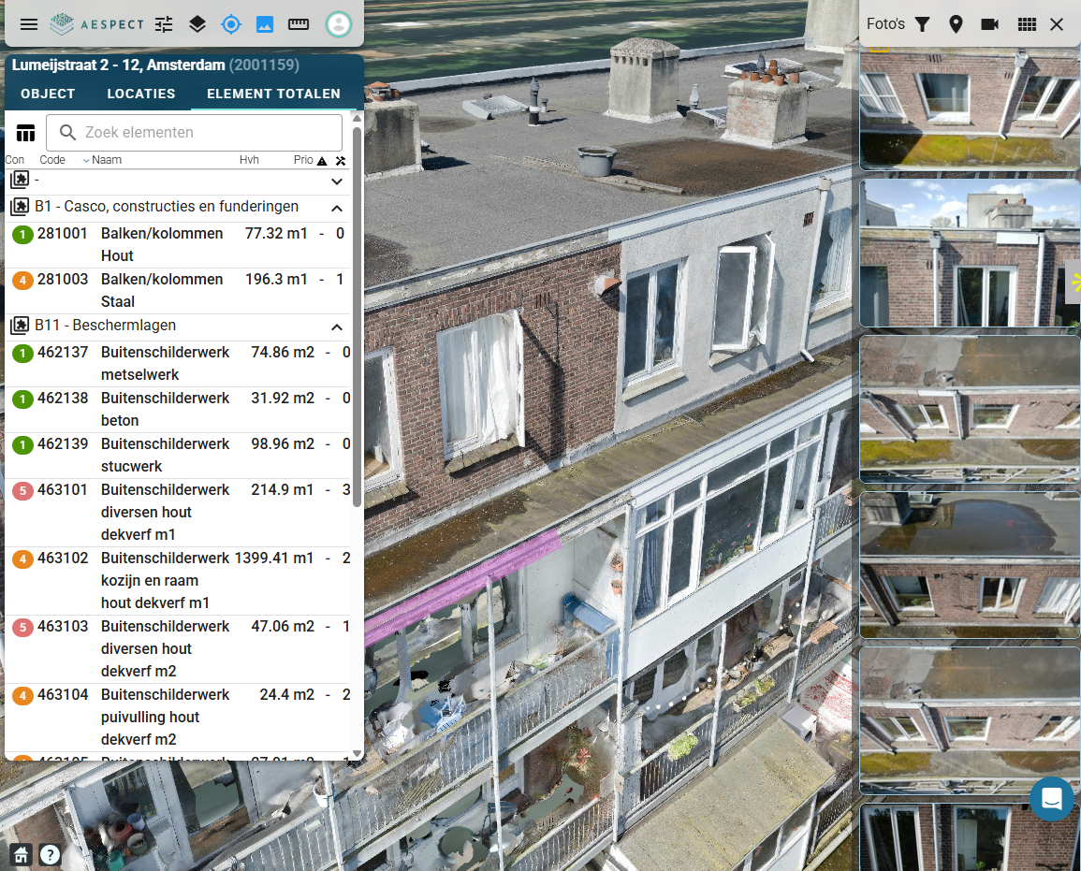This screenshot has height=871, width=1081.
Task: Click condition badge 4 for 463102
Action: [x=22, y=559]
